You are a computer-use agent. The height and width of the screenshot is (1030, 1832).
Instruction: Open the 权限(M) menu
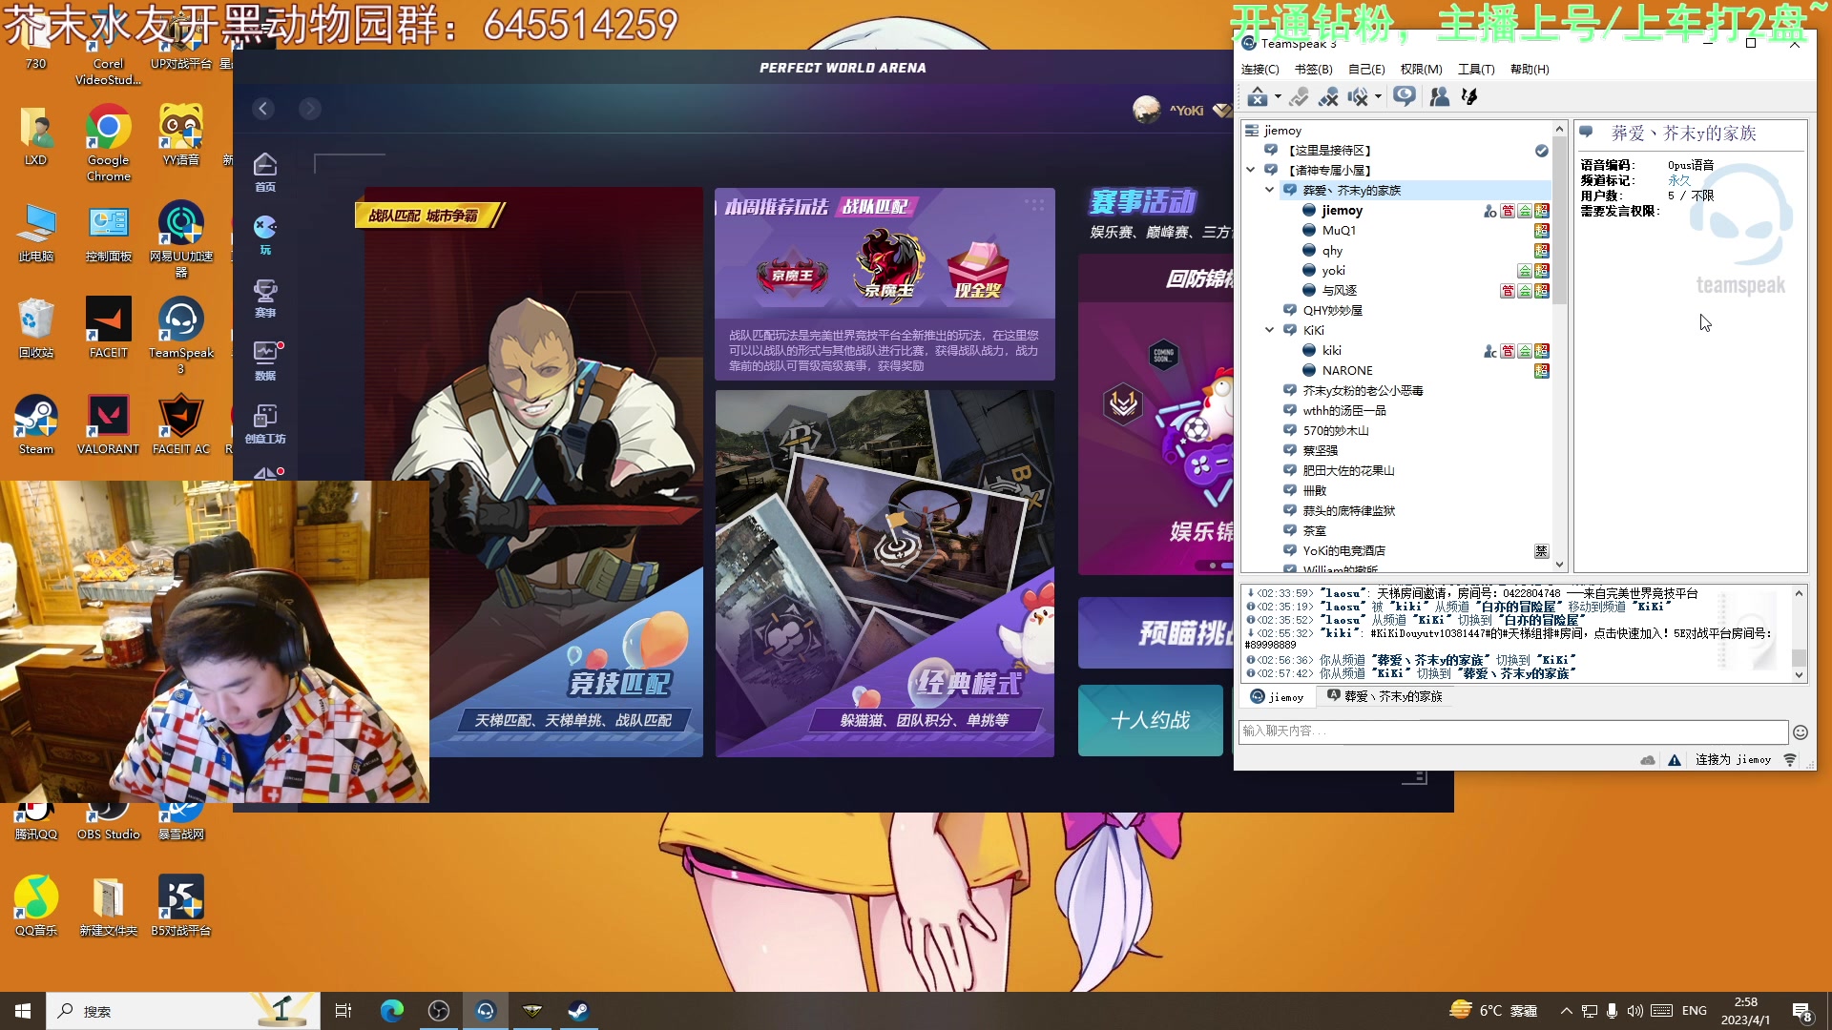1421,70
